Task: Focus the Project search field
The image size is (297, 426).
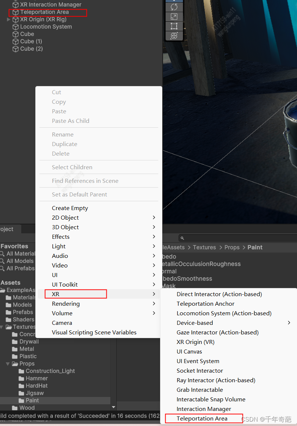Action: point(238,238)
